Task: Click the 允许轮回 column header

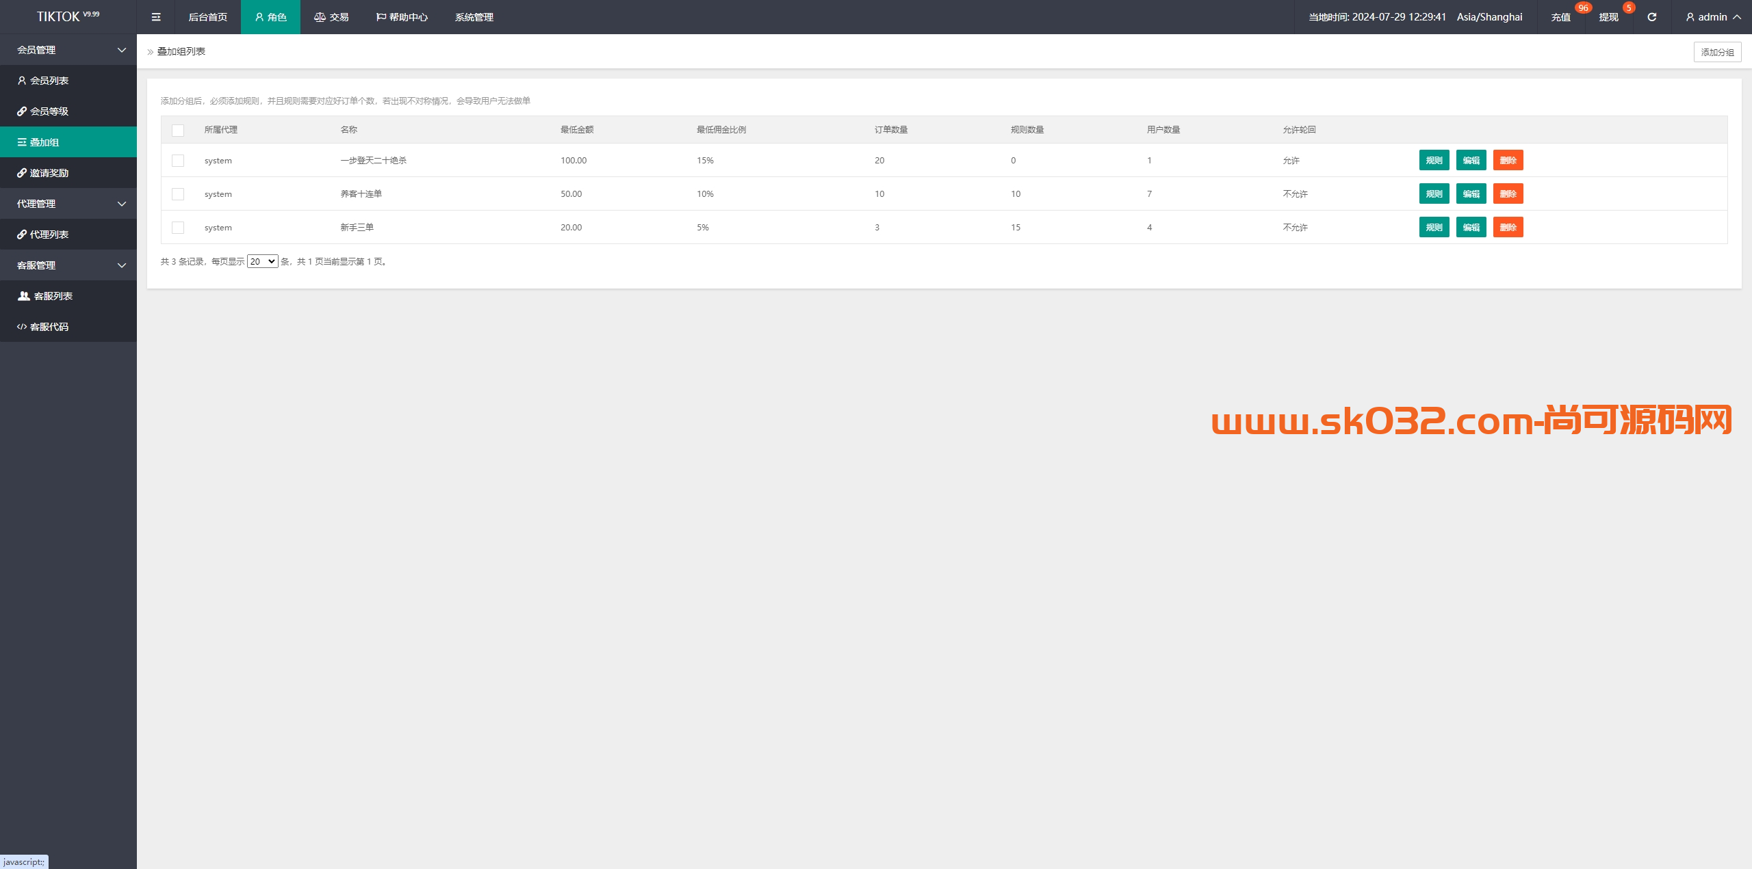Action: tap(1300, 130)
